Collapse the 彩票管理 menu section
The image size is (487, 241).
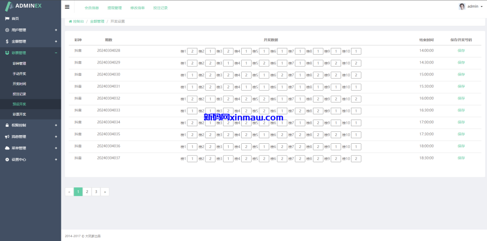click(56, 53)
